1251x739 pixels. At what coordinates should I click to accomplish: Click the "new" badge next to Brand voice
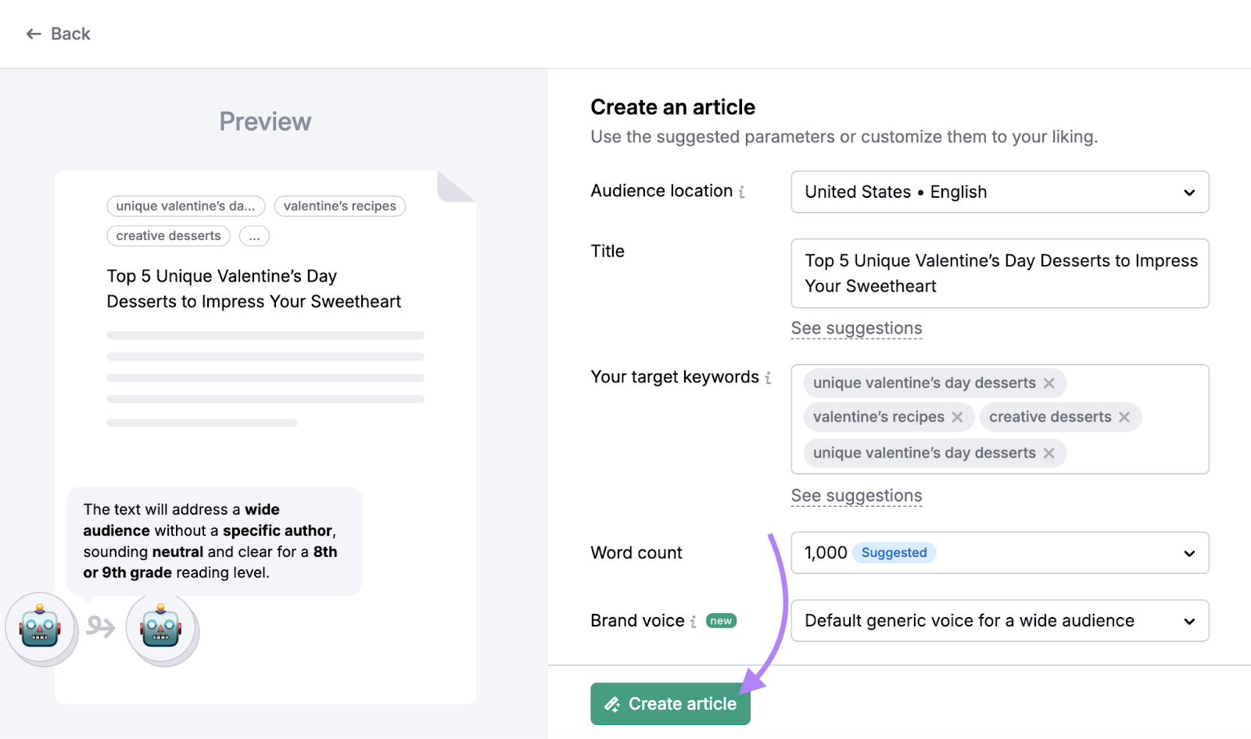721,619
